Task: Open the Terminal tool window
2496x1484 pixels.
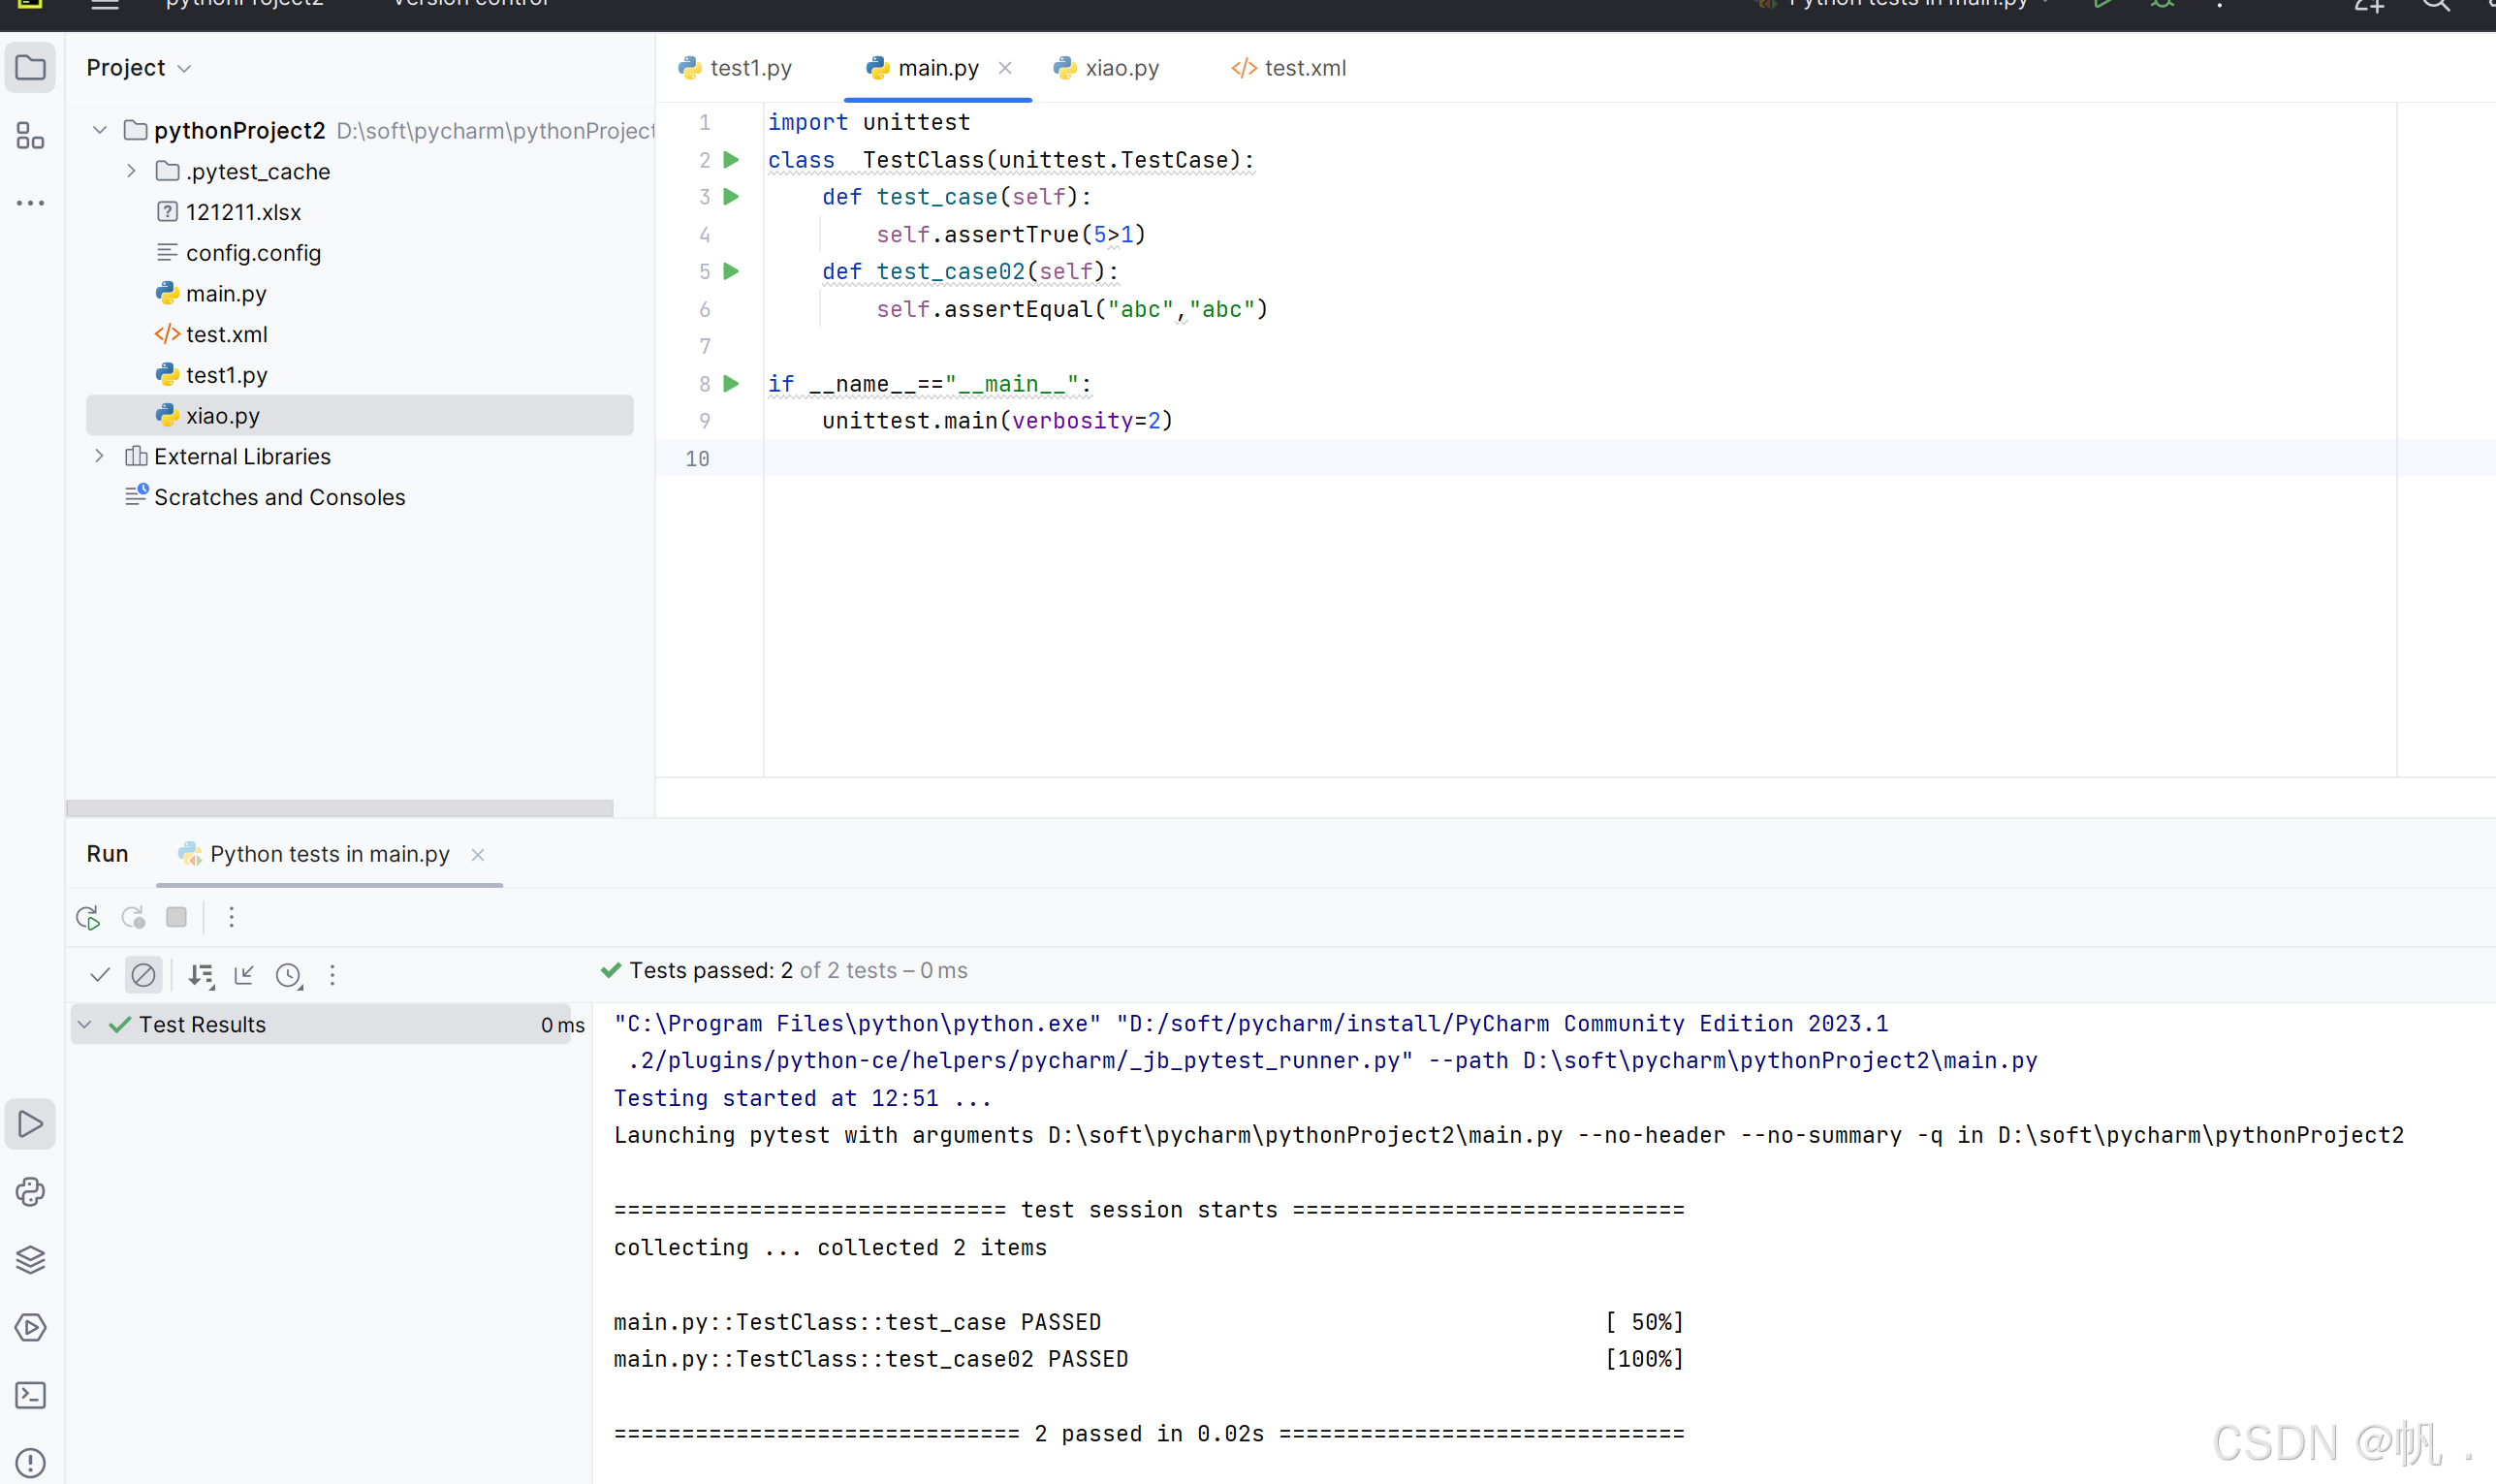Action: [x=31, y=1395]
